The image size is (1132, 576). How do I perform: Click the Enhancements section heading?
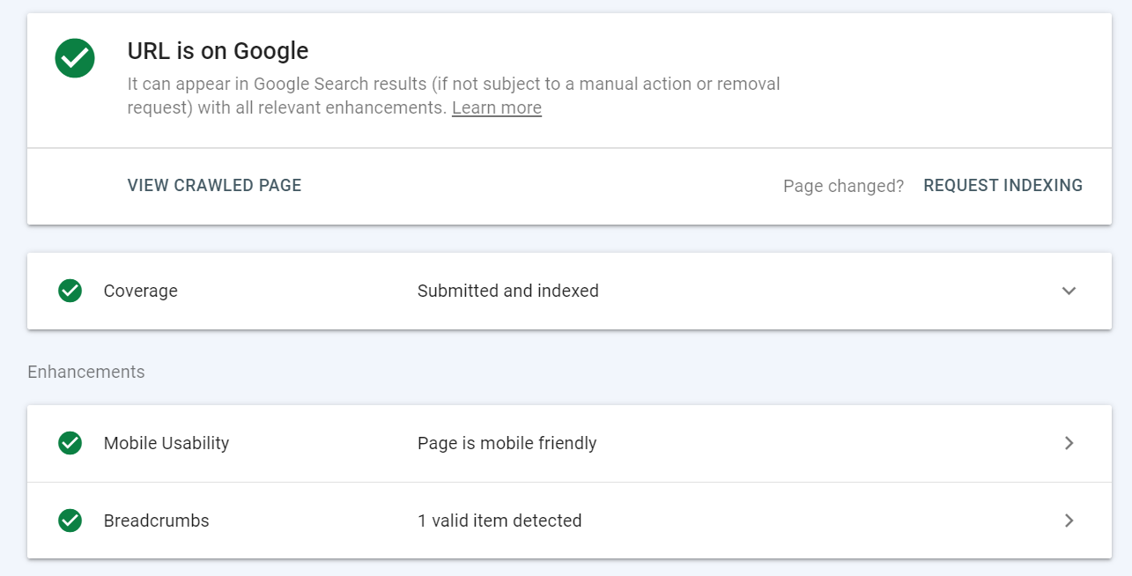(85, 372)
